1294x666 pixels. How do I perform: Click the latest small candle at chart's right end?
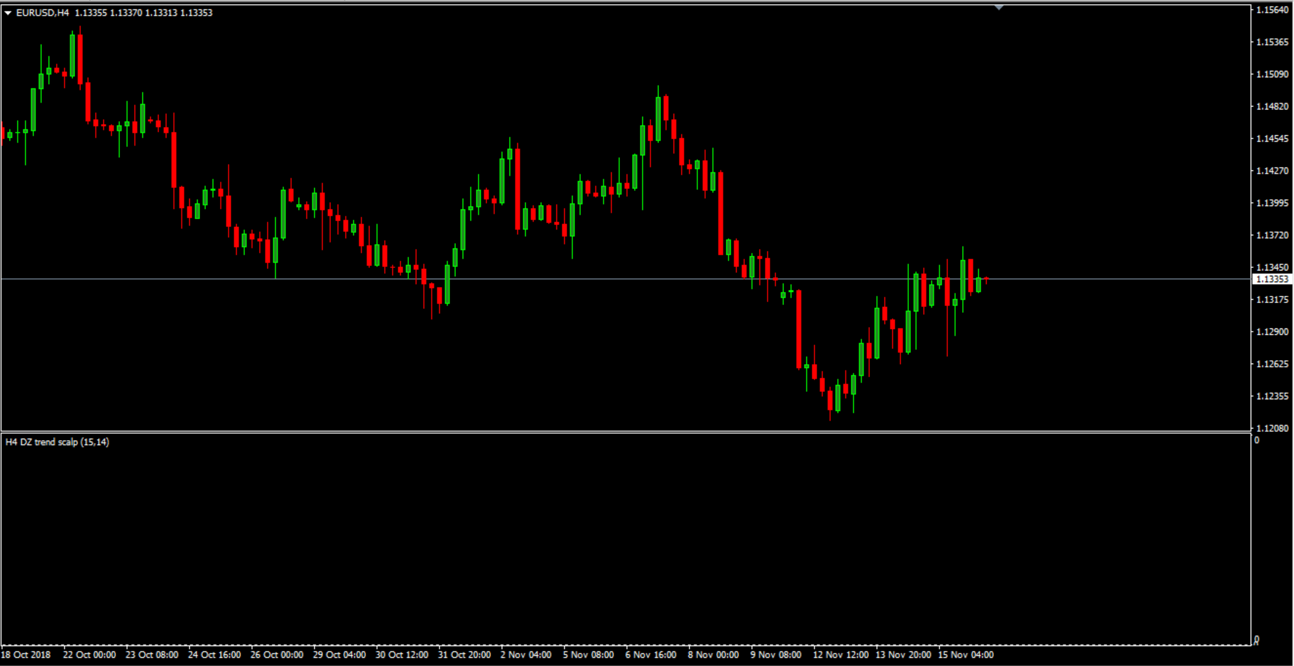[x=987, y=279]
